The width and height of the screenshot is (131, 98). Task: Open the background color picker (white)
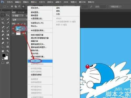tap(6, 58)
